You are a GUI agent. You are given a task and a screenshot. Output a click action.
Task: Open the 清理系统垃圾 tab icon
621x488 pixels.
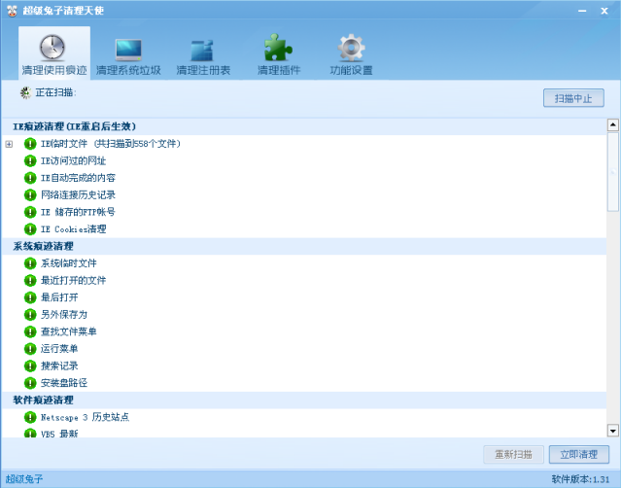click(128, 49)
